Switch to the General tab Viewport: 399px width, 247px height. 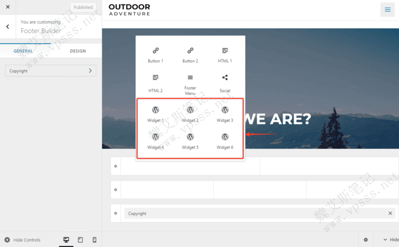point(23,51)
